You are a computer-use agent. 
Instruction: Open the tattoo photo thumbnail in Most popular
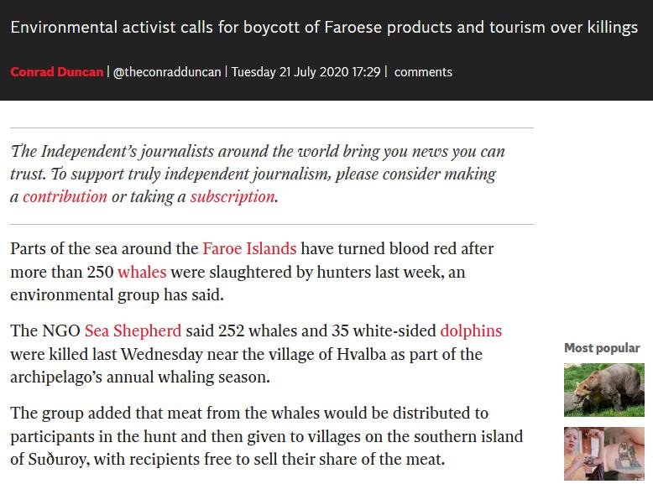click(603, 454)
